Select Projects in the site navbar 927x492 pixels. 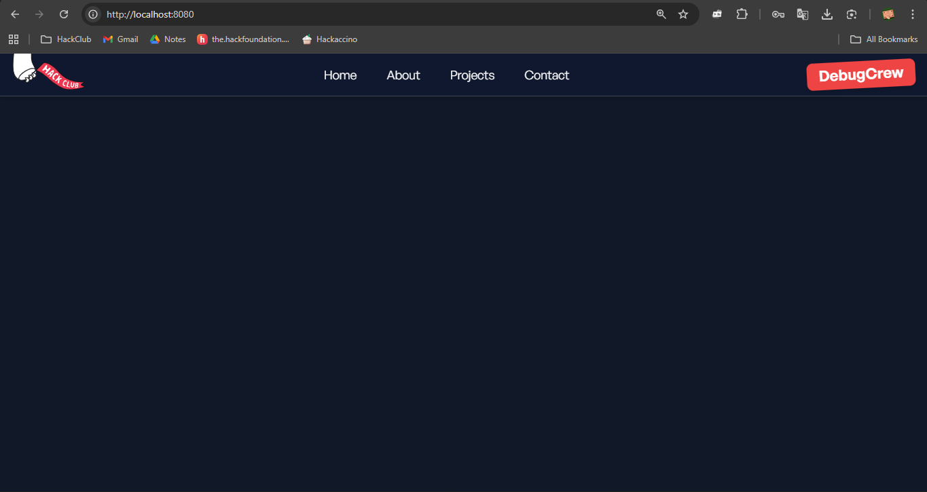(x=472, y=75)
